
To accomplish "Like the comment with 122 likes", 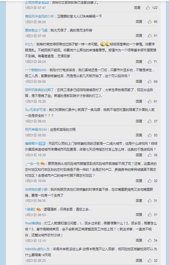I will tap(148, 8).
